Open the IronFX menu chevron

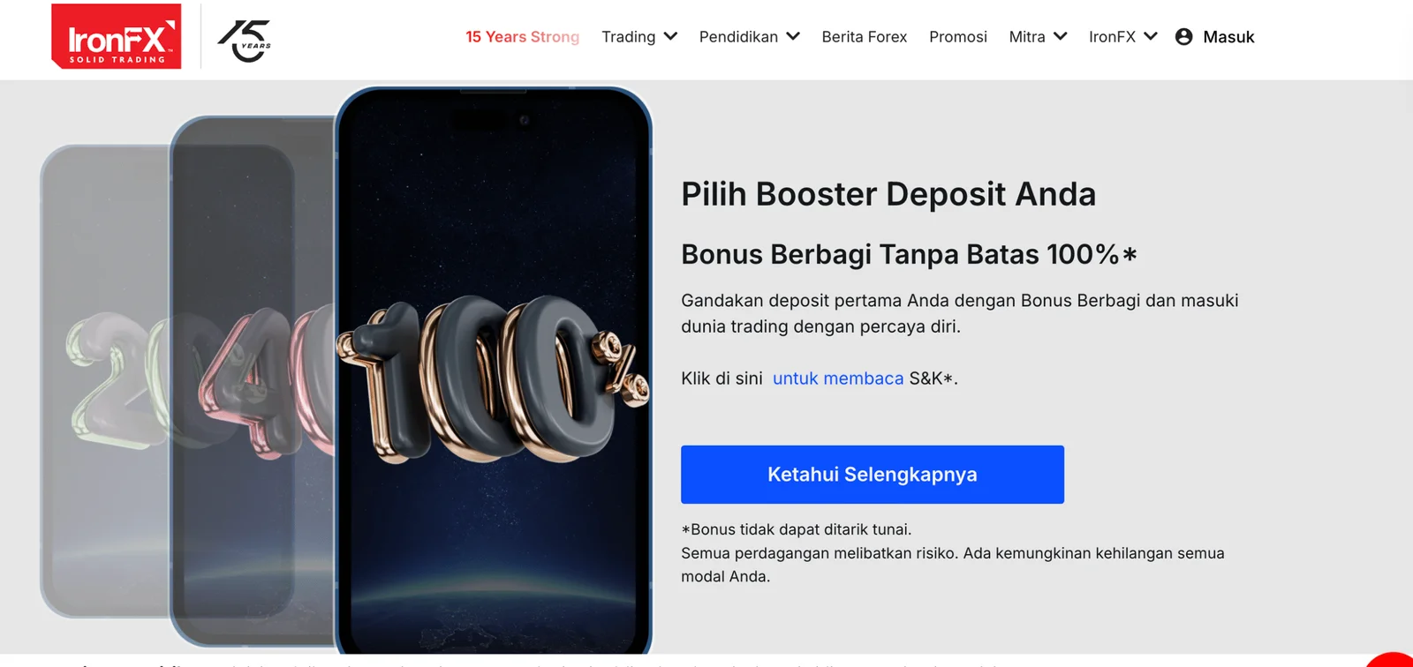[x=1151, y=36]
